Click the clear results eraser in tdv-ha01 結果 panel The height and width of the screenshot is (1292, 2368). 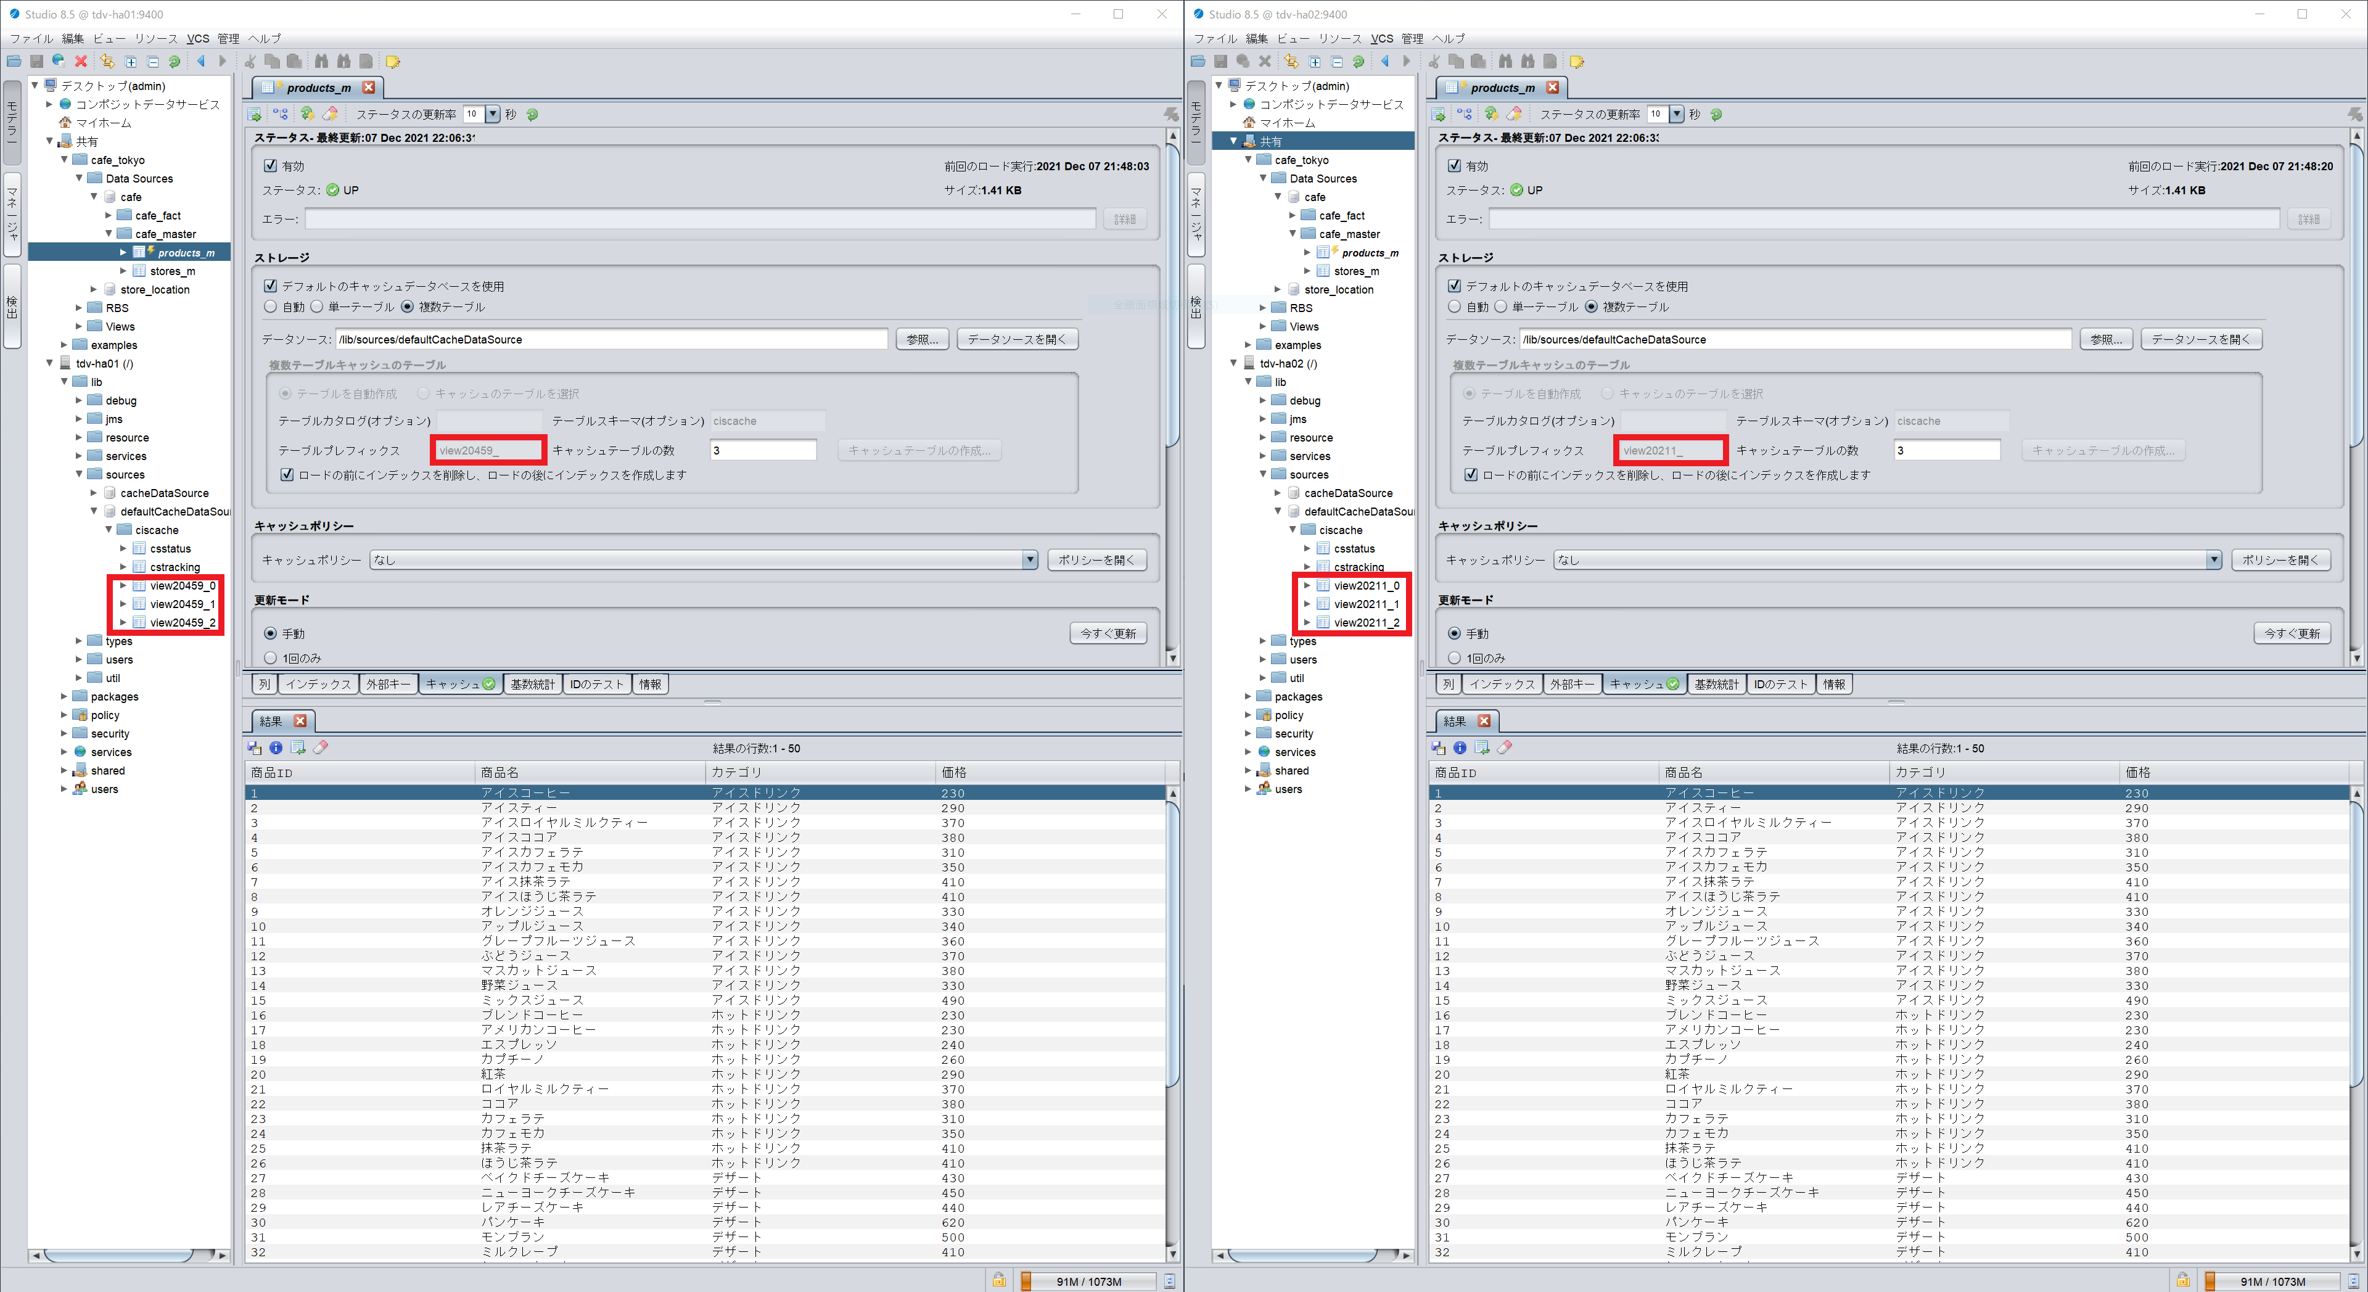321,747
